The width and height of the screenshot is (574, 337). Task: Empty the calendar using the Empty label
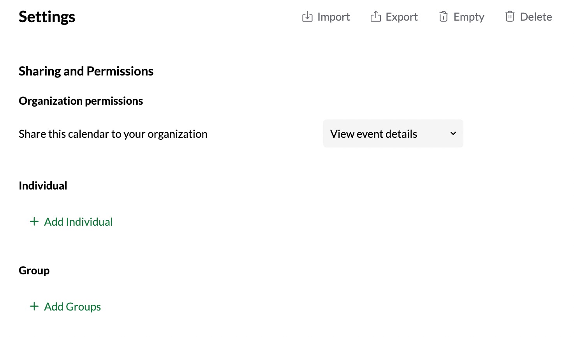click(x=469, y=17)
